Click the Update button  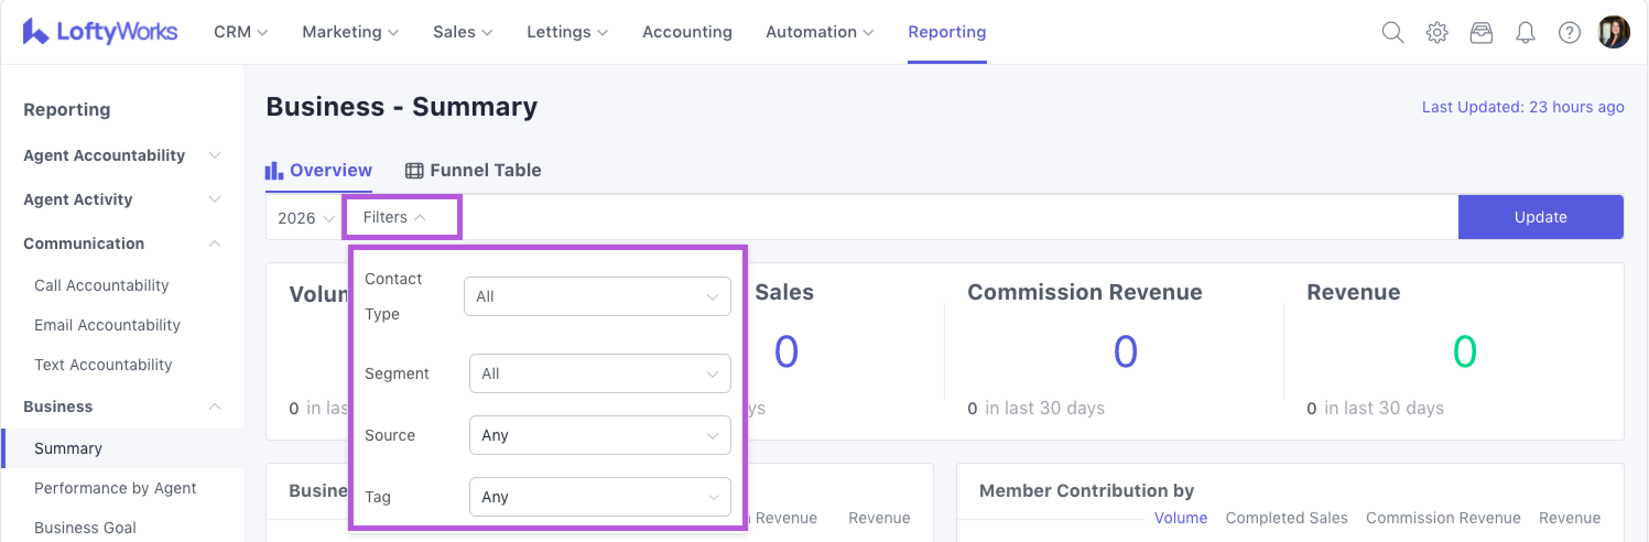click(x=1539, y=218)
